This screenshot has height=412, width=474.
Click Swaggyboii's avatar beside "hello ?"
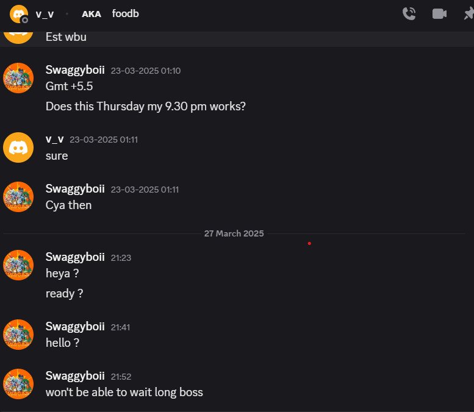pyautogui.click(x=18, y=335)
